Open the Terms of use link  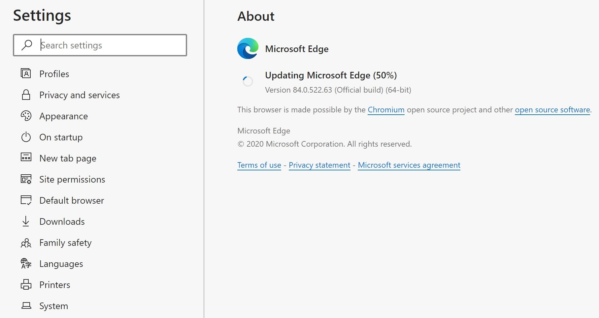[x=259, y=165]
